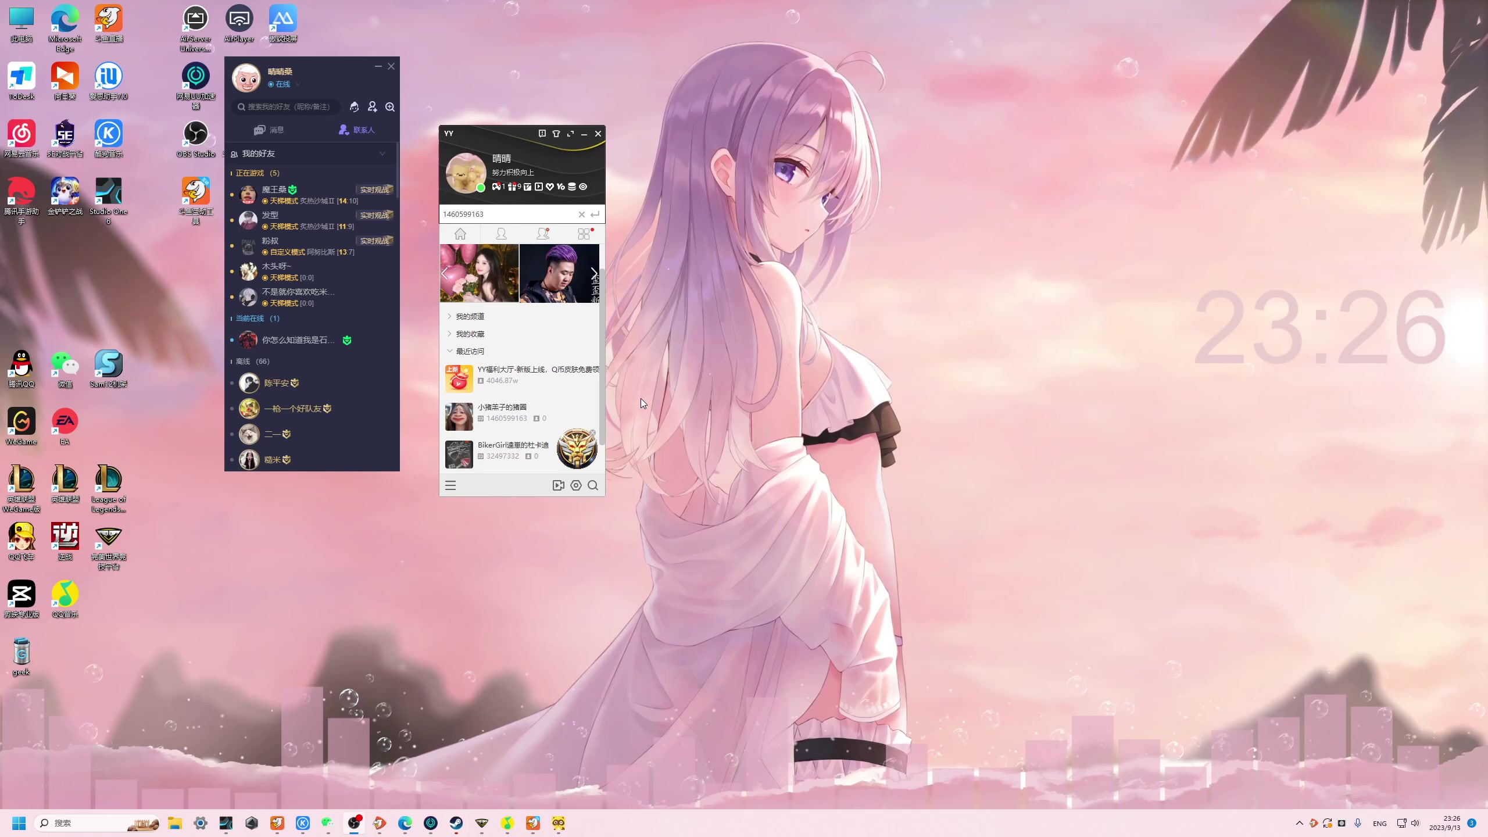1488x837 pixels.
Task: Click YY video play square icon under profile
Action: pyautogui.click(x=539, y=187)
